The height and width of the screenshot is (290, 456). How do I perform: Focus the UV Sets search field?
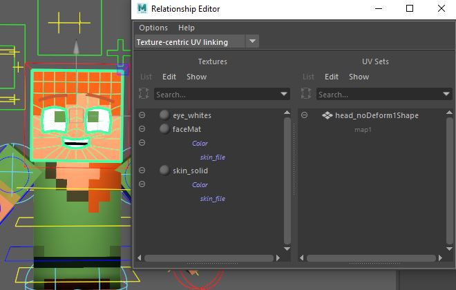coord(379,95)
